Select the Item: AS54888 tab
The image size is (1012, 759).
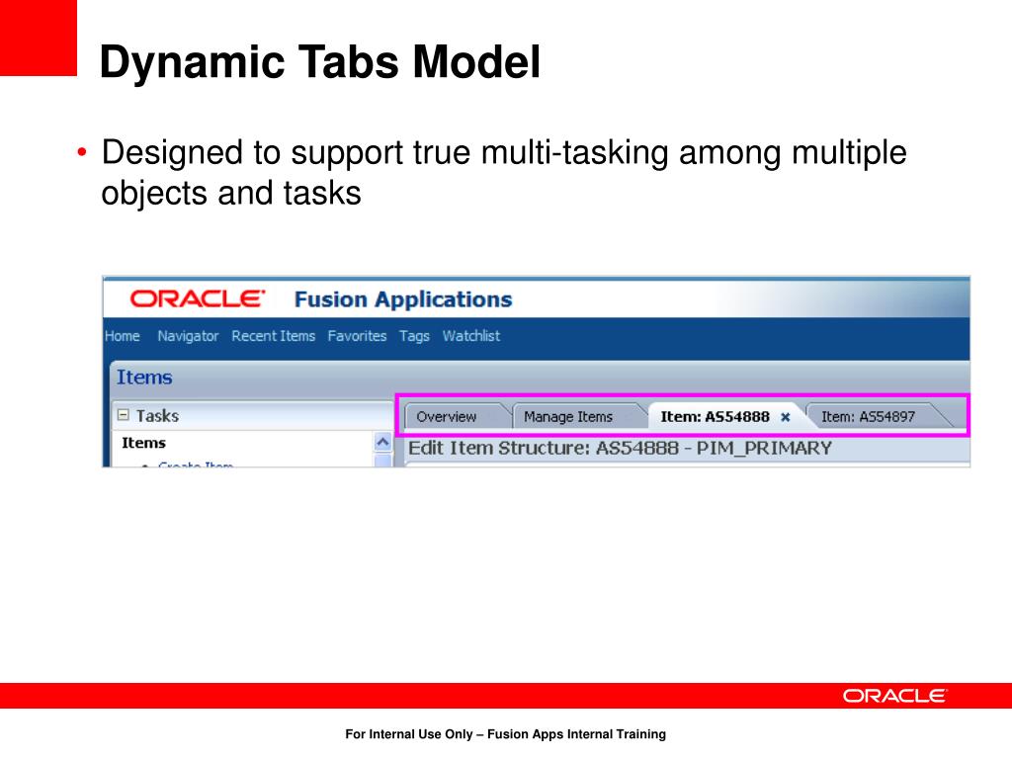[x=715, y=417]
